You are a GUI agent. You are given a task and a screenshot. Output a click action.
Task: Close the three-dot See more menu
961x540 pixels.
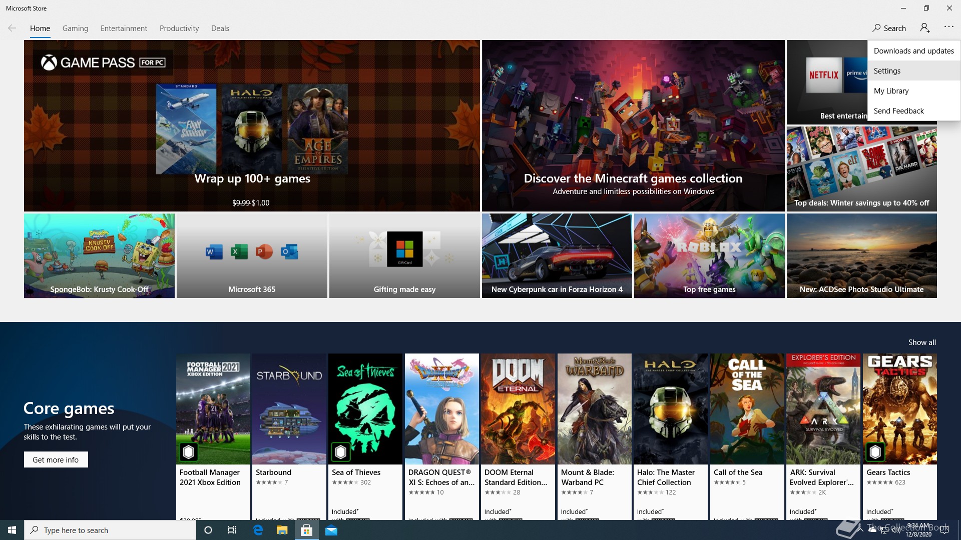coord(948,27)
